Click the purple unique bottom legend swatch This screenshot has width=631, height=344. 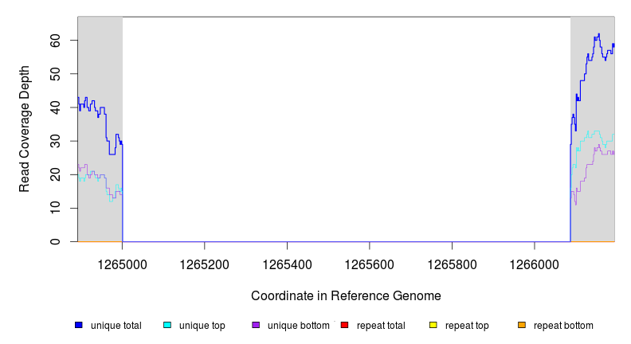click(256, 326)
